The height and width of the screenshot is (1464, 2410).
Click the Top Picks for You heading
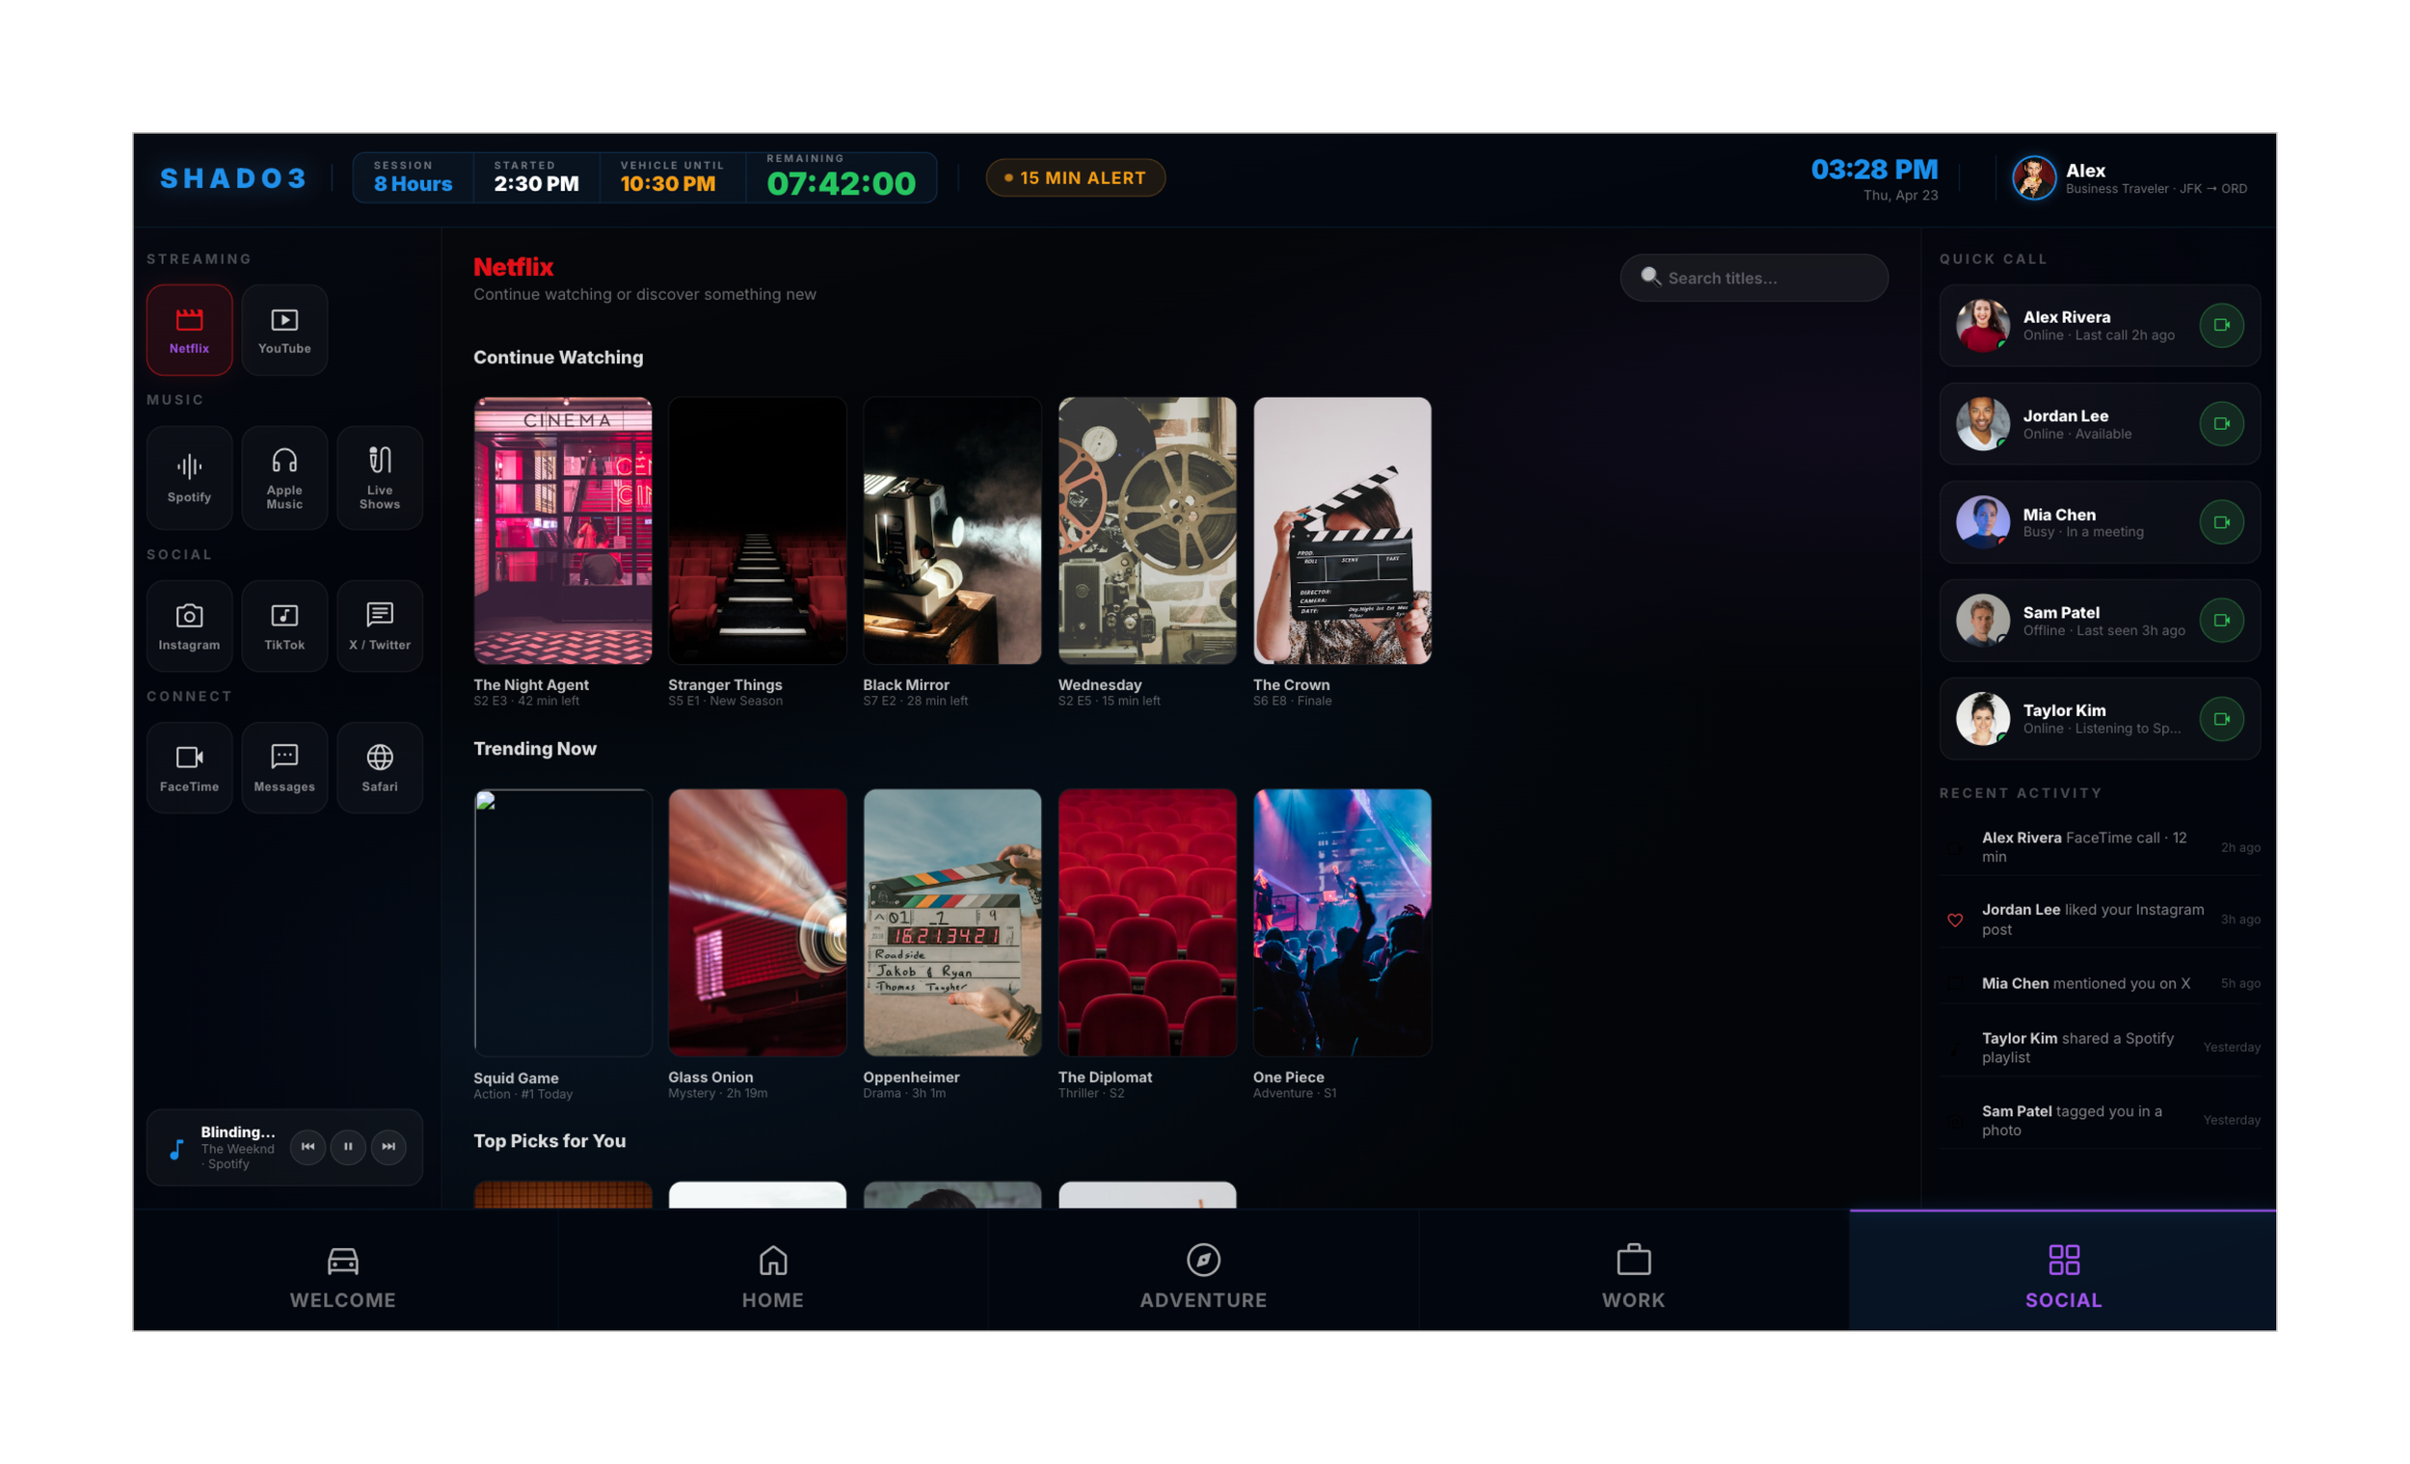pos(549,1140)
